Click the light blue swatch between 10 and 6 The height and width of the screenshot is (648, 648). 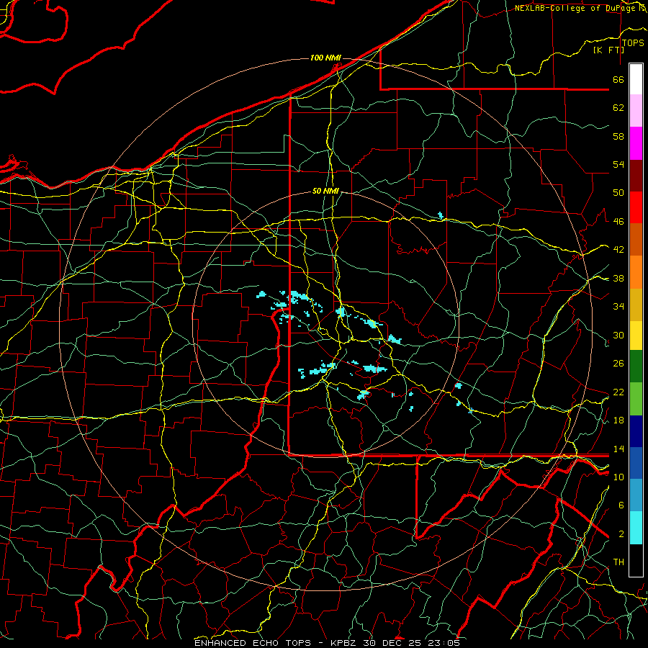636,495
